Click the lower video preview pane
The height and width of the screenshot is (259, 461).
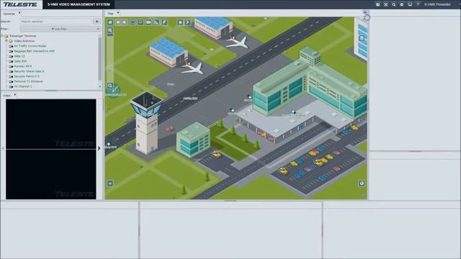point(51,174)
